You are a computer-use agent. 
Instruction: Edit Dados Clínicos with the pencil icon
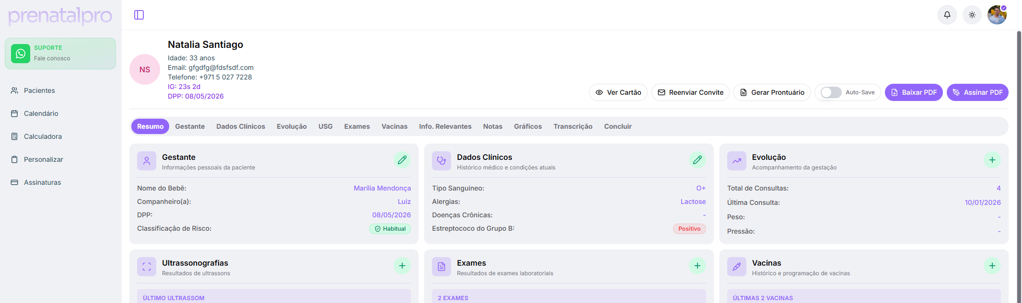[x=697, y=160]
